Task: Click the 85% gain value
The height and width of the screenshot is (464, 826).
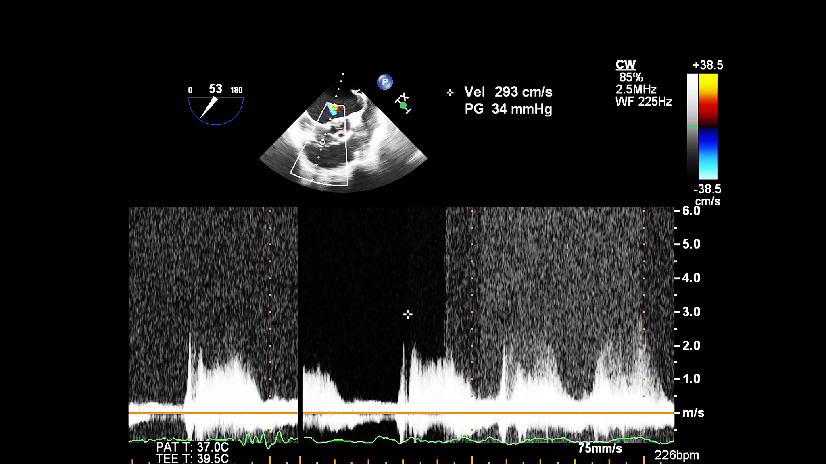Action: point(631,77)
